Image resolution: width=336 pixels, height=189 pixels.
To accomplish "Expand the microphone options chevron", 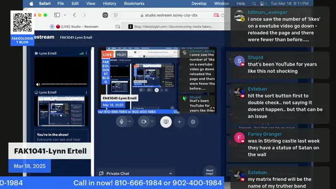I will [130, 121].
